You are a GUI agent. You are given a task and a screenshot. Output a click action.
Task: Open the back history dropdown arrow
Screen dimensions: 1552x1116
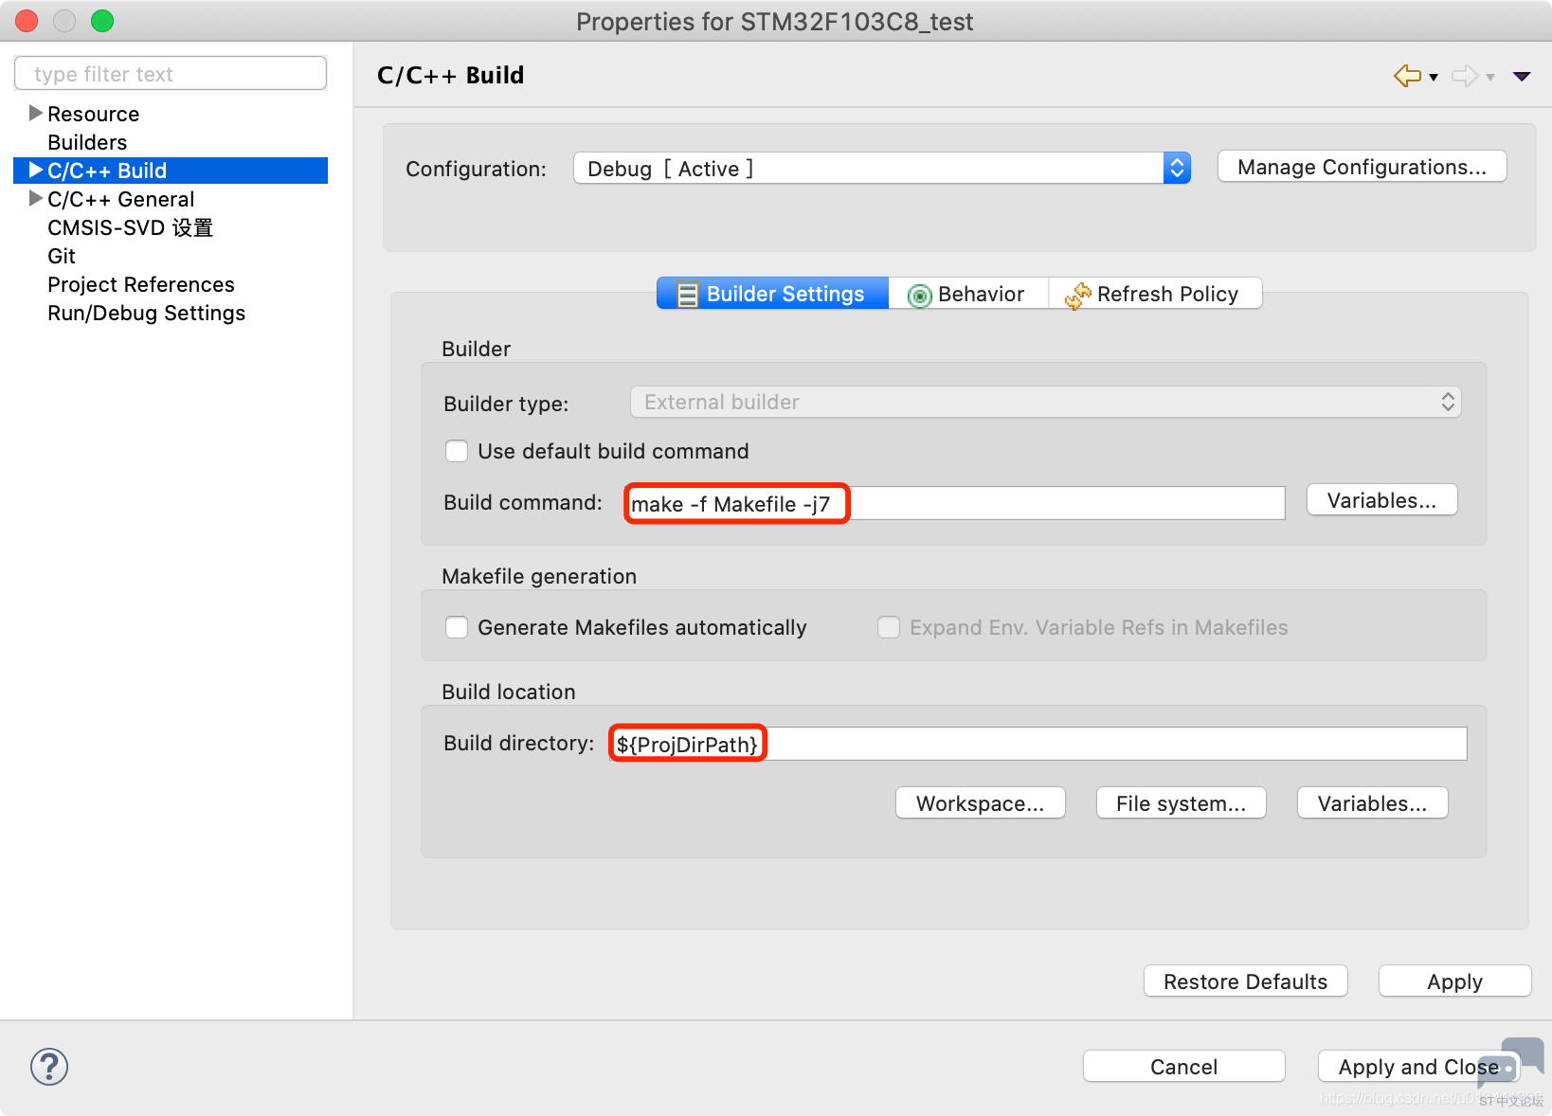(1434, 78)
